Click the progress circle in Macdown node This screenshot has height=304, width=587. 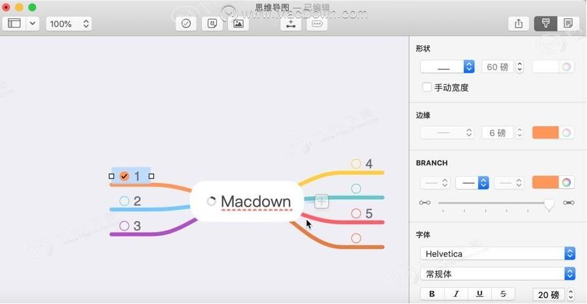[211, 201]
